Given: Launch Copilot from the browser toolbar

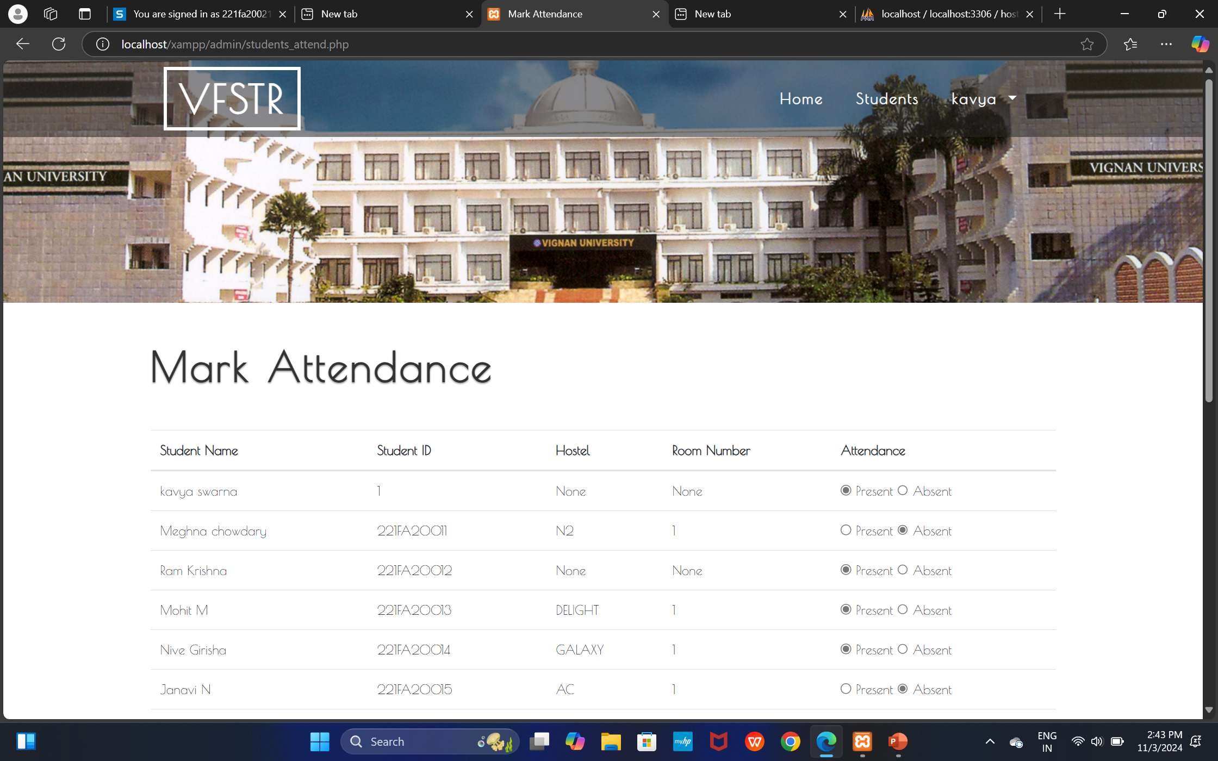Looking at the screenshot, I should [1200, 44].
